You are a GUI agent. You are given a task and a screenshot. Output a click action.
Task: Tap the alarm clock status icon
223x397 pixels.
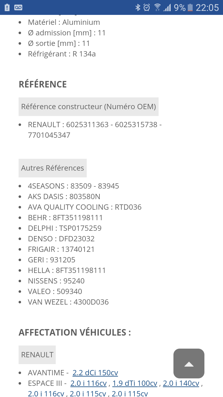[147, 7]
